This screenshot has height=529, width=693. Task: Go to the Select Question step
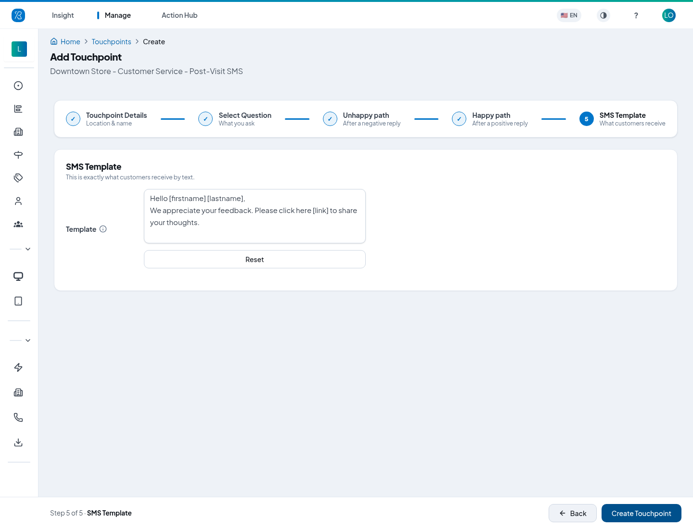pos(235,119)
